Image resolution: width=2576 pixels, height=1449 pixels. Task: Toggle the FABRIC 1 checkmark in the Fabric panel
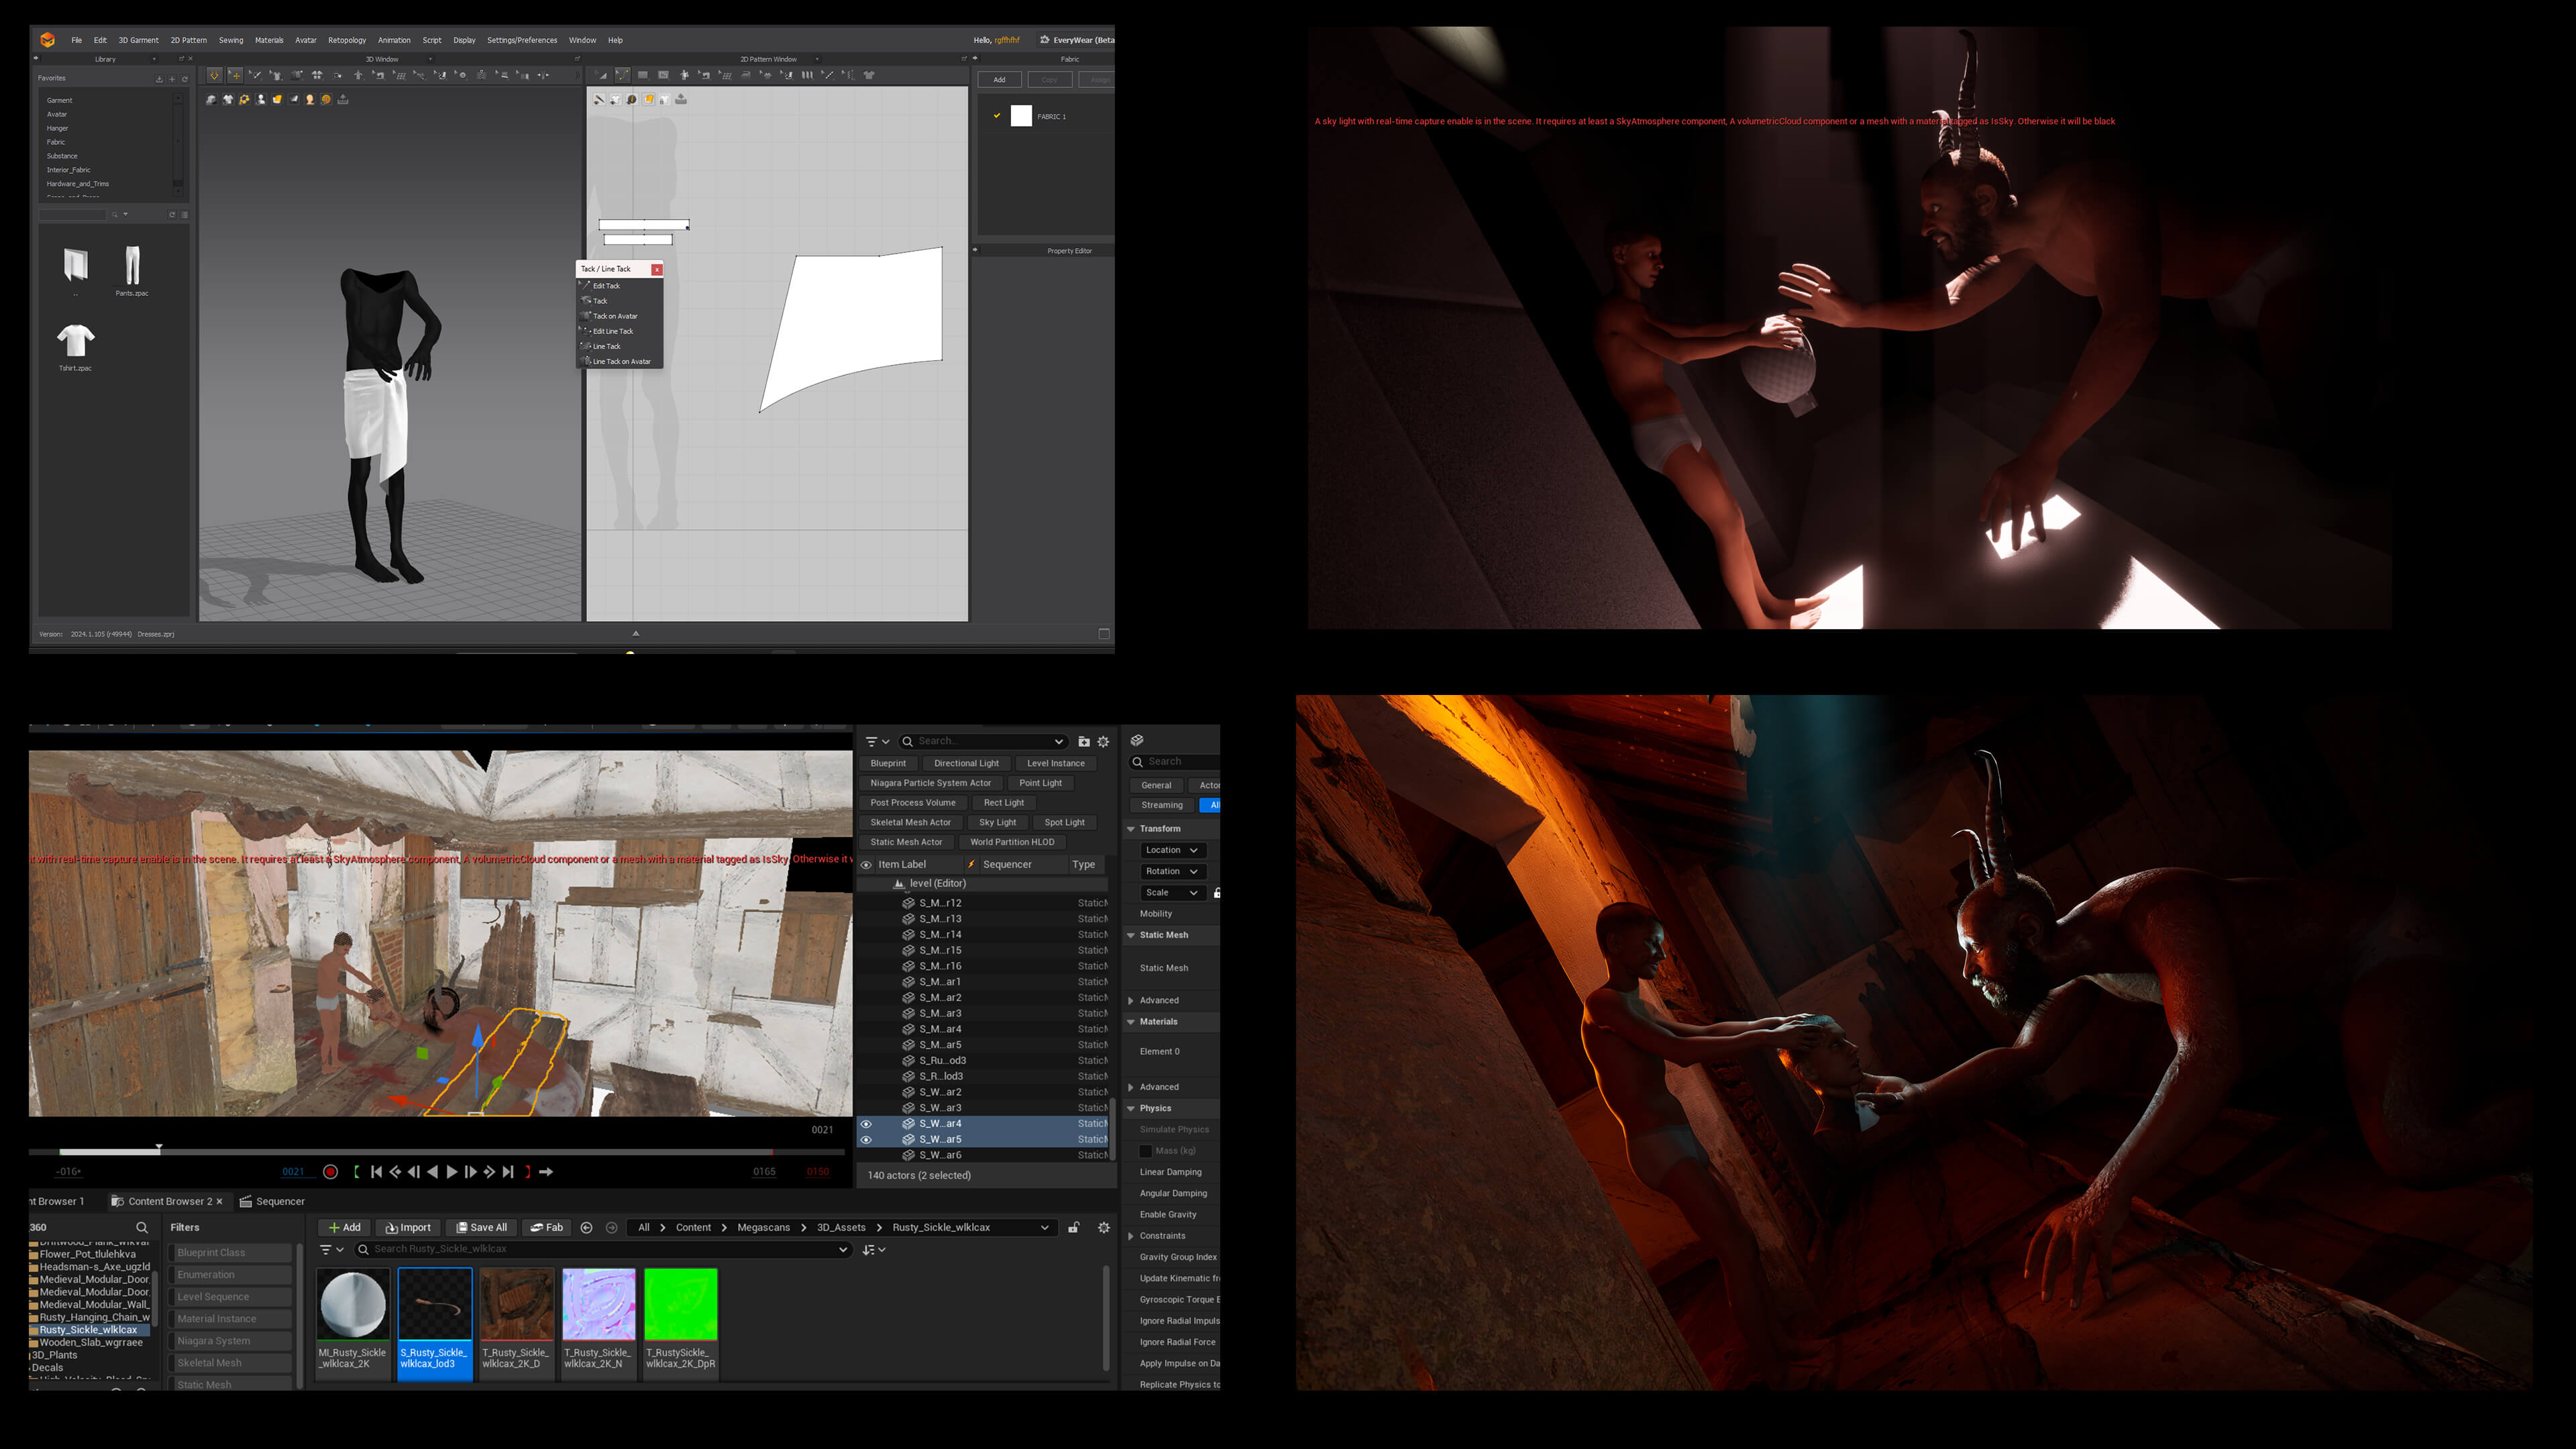[x=996, y=116]
